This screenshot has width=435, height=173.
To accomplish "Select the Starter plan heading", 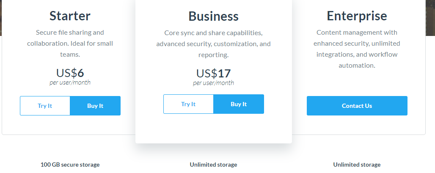I will coord(70,16).
